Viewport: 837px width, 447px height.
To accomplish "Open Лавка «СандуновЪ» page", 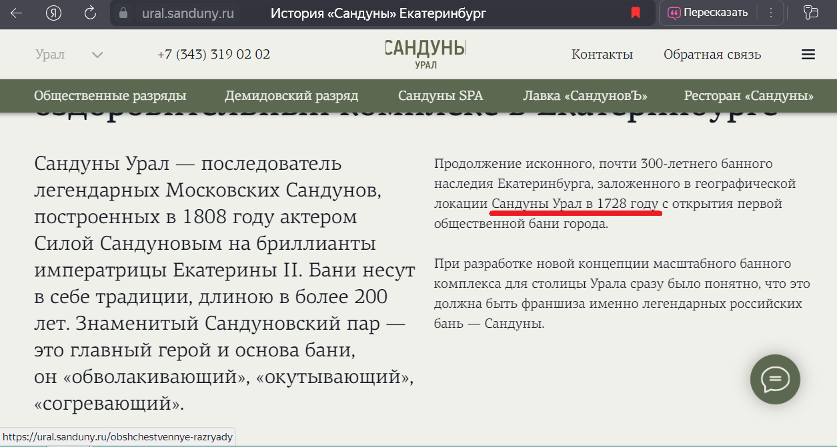I will coord(585,96).
